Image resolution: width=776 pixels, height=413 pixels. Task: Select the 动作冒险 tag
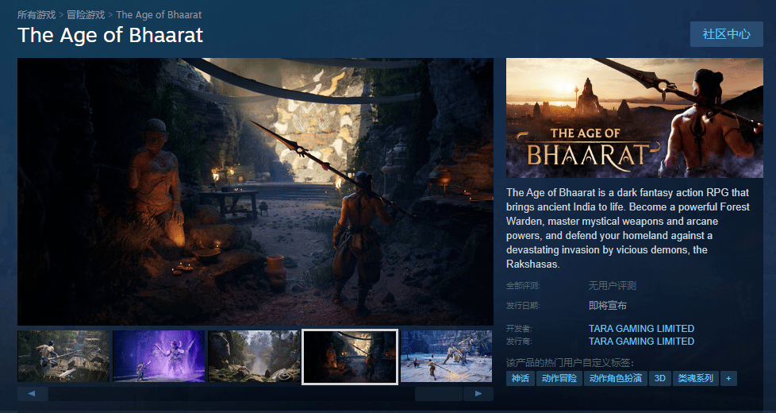click(x=559, y=378)
